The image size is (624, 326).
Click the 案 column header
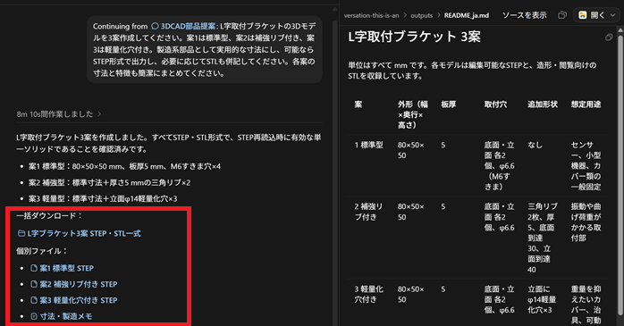[x=358, y=104]
